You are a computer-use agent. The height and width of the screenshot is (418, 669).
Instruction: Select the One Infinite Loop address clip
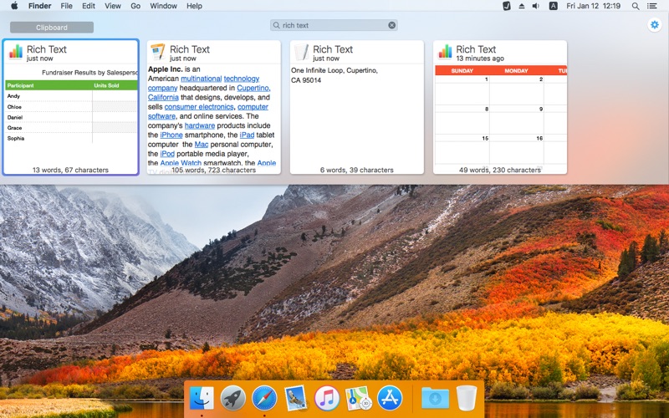click(356, 108)
